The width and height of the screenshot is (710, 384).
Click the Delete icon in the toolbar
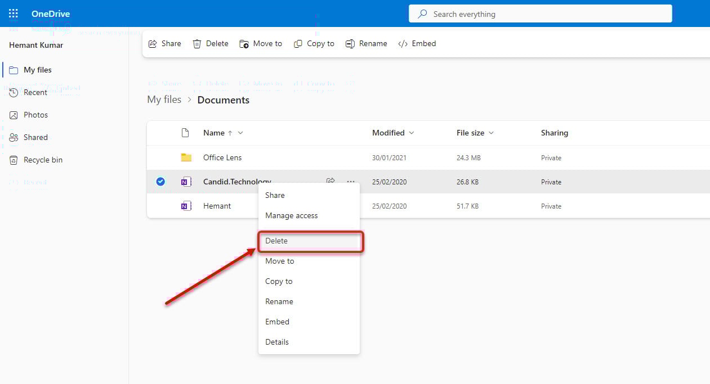click(x=210, y=43)
